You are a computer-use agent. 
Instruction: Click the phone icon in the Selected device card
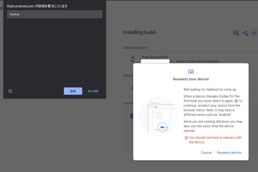133,59
